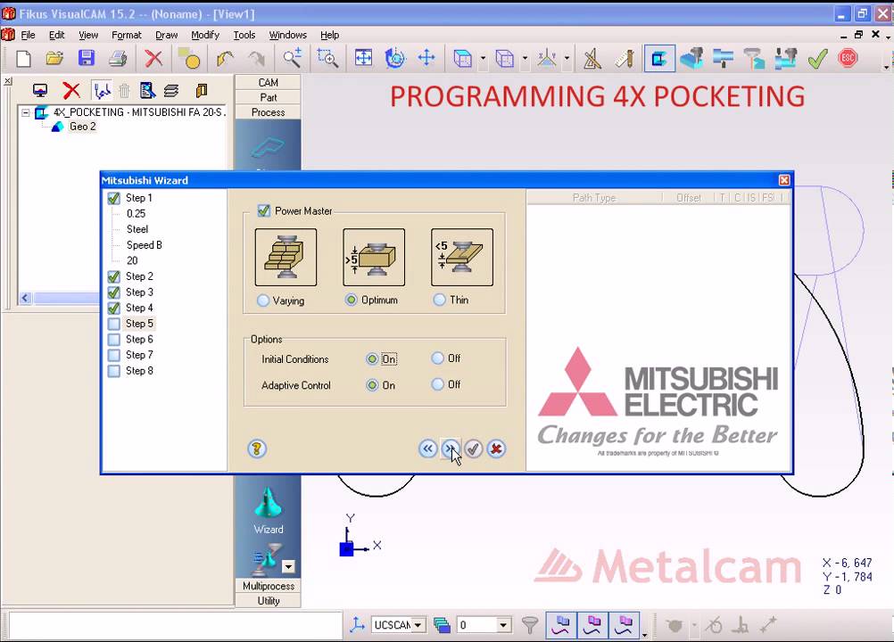Open dropdown arrow next to axis view icon

[x=567, y=58]
